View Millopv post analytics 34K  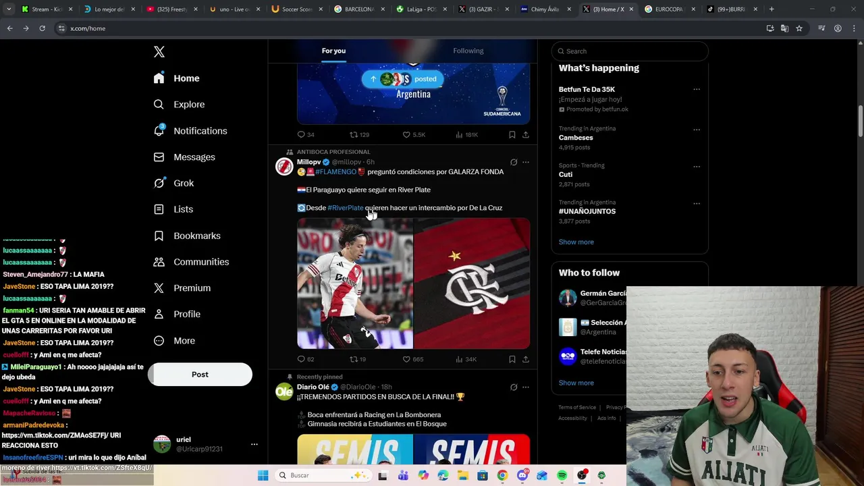466,359
